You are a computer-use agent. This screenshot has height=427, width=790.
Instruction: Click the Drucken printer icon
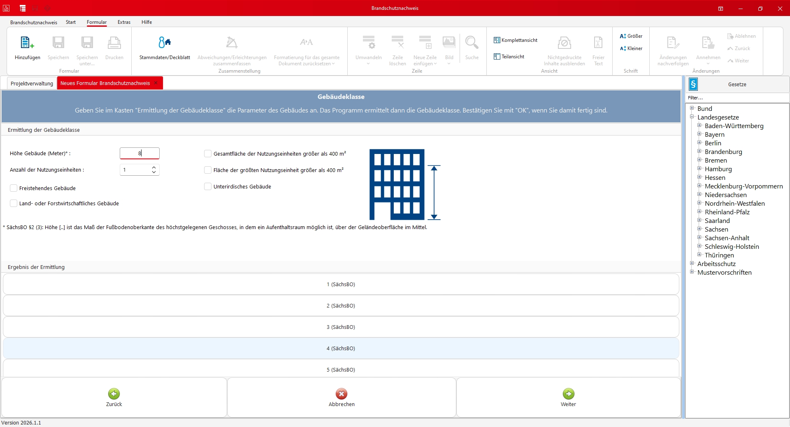click(114, 42)
